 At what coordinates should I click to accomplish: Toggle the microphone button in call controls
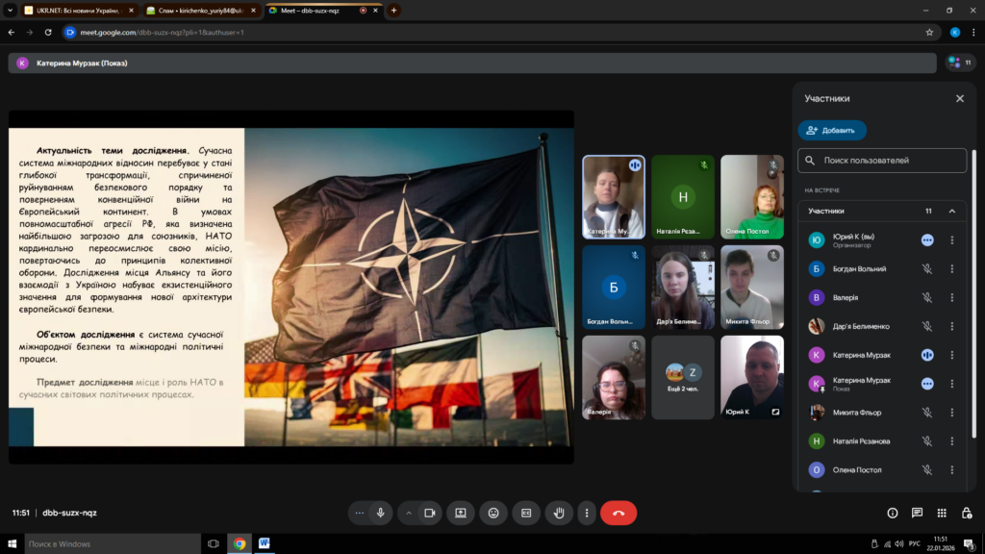click(x=381, y=513)
